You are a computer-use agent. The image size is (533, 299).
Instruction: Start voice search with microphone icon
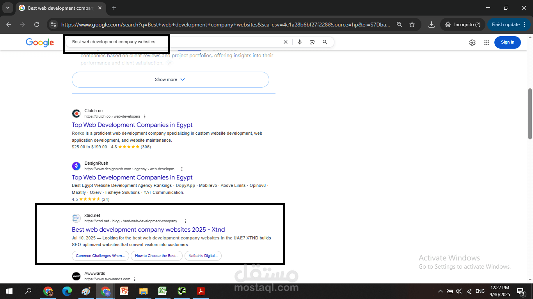click(x=300, y=42)
